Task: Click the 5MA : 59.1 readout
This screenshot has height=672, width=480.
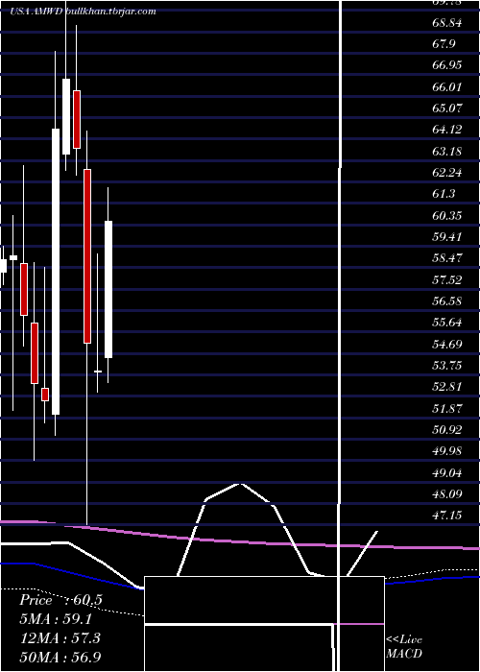Action: (x=56, y=619)
